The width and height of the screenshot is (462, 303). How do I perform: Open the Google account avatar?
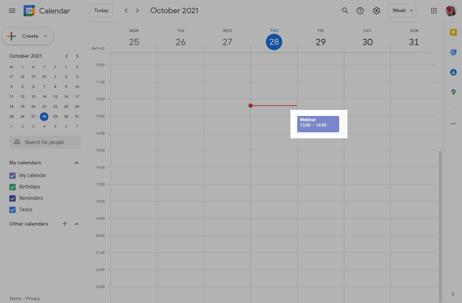tap(451, 11)
